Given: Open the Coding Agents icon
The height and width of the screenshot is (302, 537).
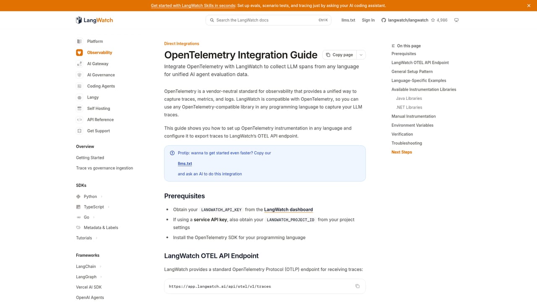Looking at the screenshot, I should [x=79, y=86].
